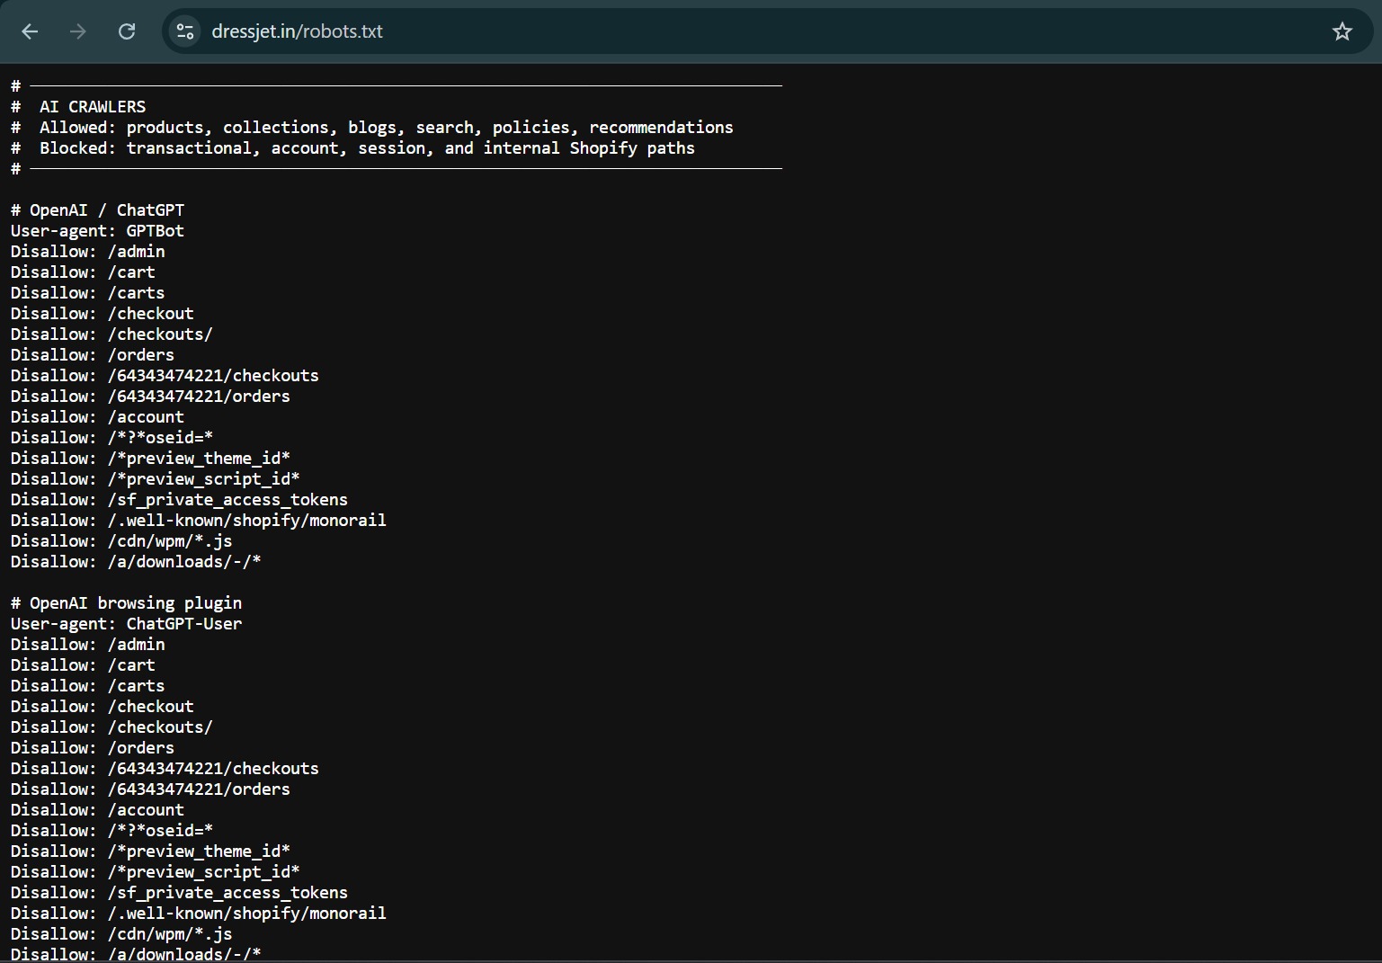Select 'Disallow: /checkouts/' under ChatGPT-User
The height and width of the screenshot is (963, 1382).
(x=111, y=727)
